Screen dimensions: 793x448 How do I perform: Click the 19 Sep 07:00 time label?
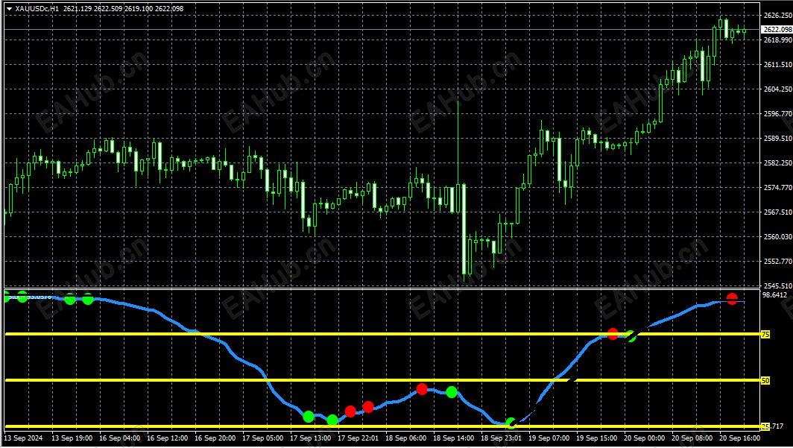click(549, 438)
